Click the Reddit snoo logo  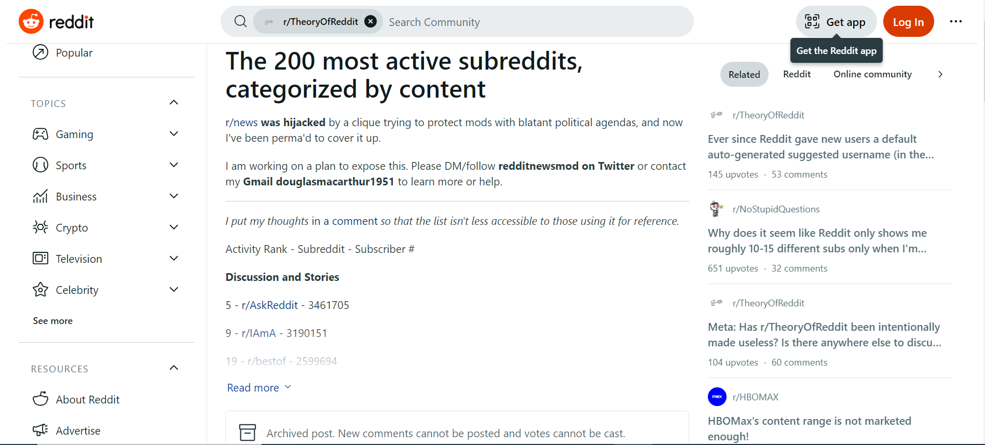click(x=31, y=21)
